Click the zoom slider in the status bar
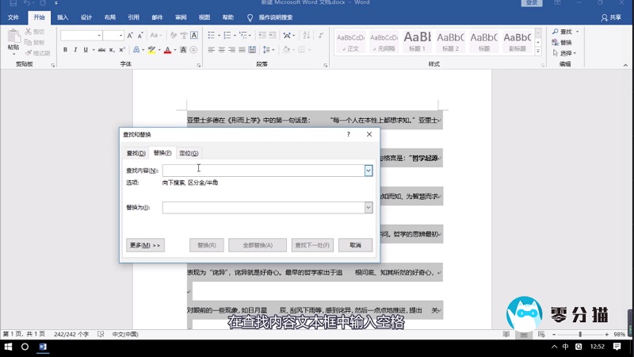Screen dimensions: 634x357 [581, 334]
